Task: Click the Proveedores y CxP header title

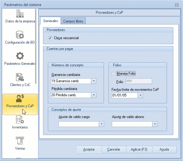Action: click(x=109, y=12)
